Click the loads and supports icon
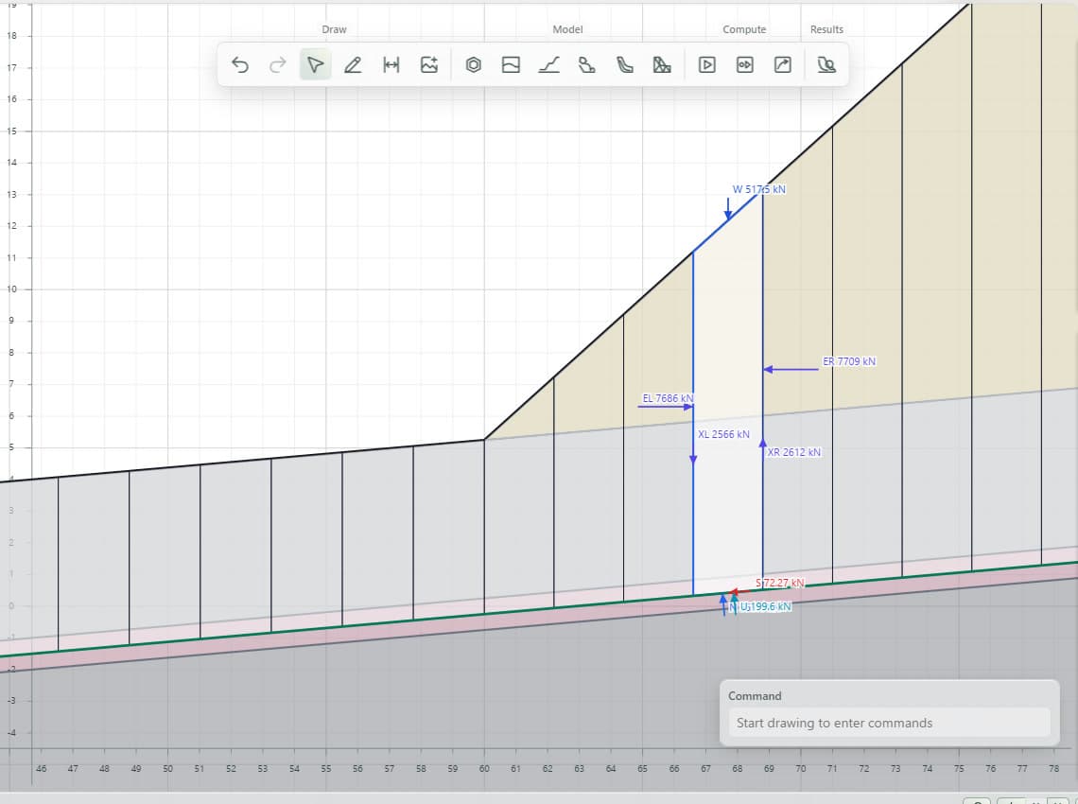 point(586,64)
